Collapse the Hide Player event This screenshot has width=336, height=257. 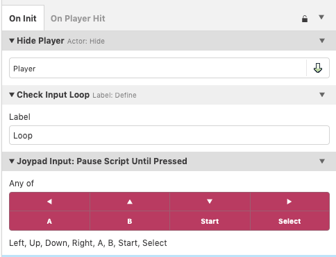click(12, 41)
